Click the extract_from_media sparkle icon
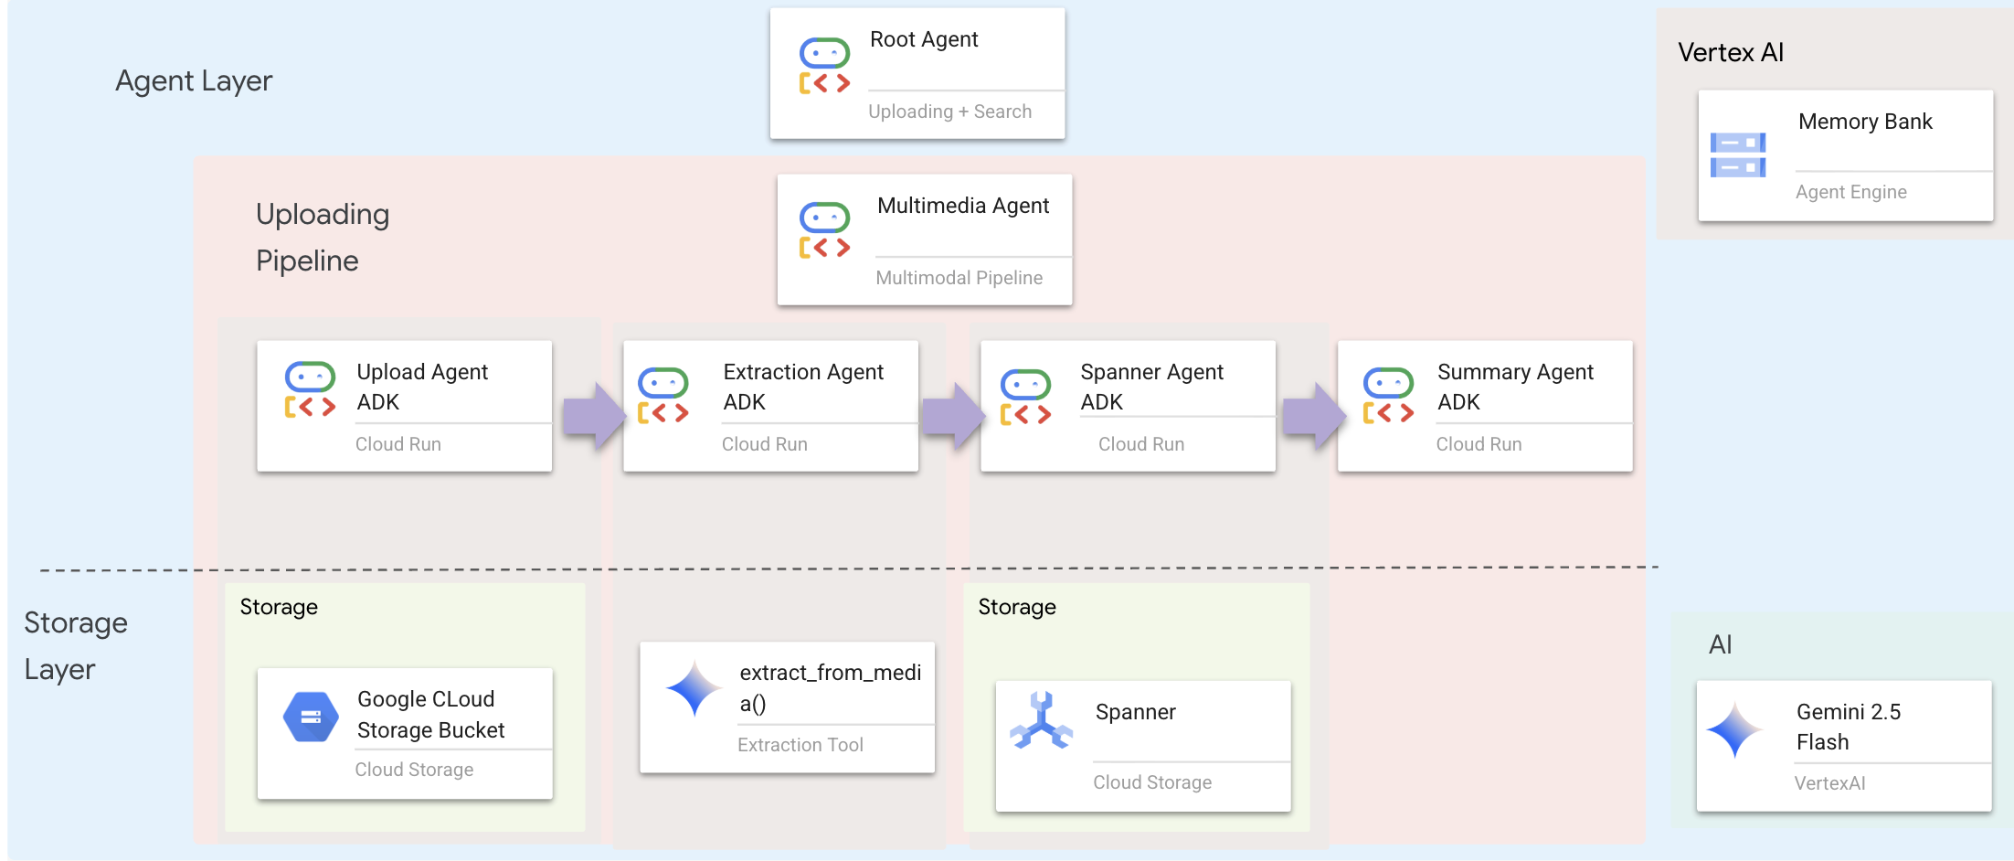Viewport: 2014px width, 861px height. click(694, 688)
